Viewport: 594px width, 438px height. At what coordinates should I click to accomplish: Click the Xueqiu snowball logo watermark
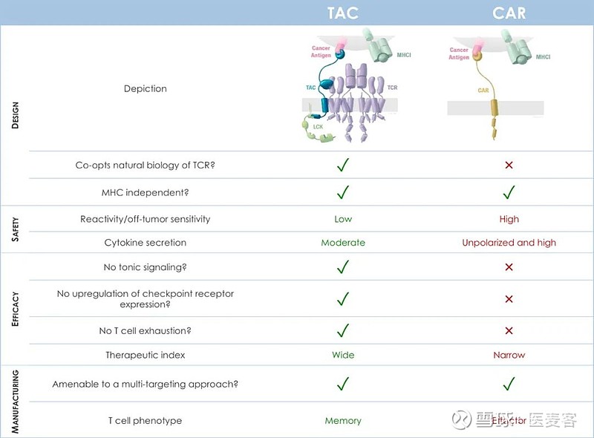tap(463, 419)
